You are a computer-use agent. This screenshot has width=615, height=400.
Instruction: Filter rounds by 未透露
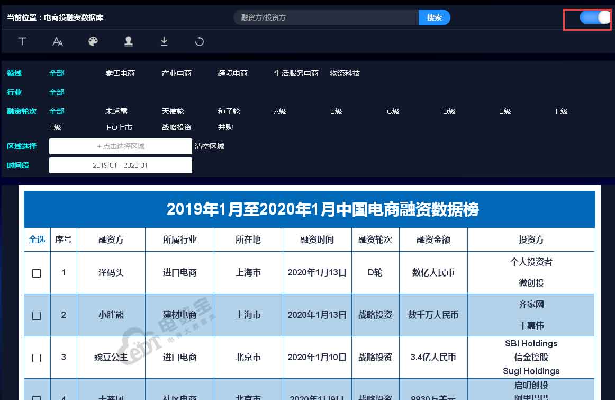pyautogui.click(x=116, y=111)
